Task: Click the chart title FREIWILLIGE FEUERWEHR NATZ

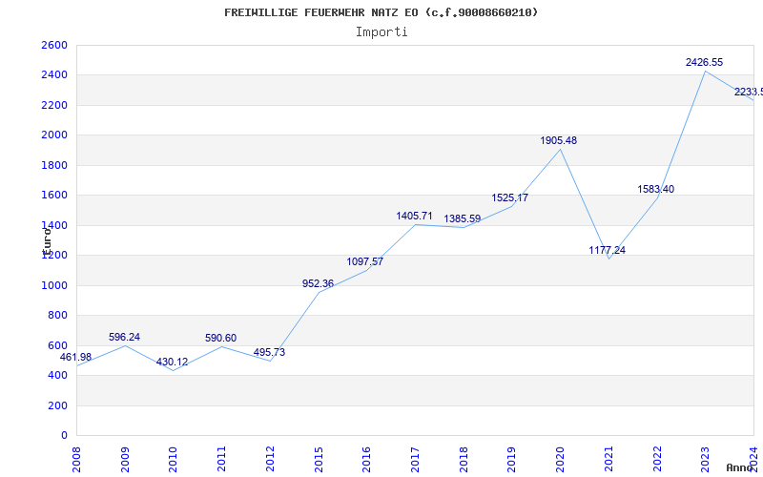Action: coord(381,12)
